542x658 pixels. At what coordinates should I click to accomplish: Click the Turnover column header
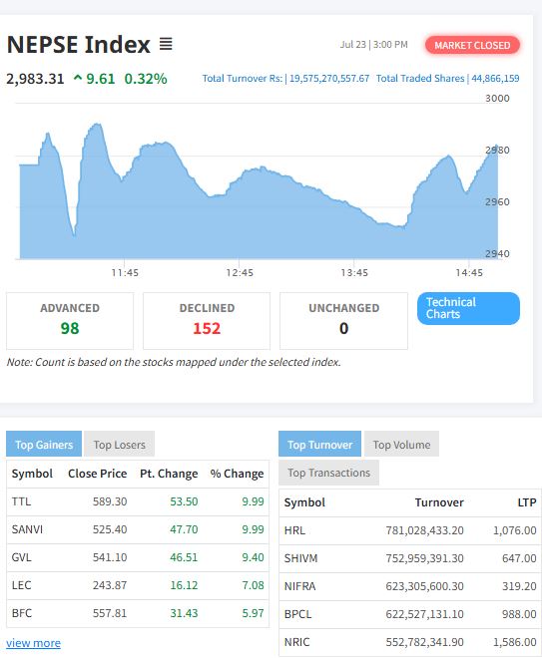point(439,502)
